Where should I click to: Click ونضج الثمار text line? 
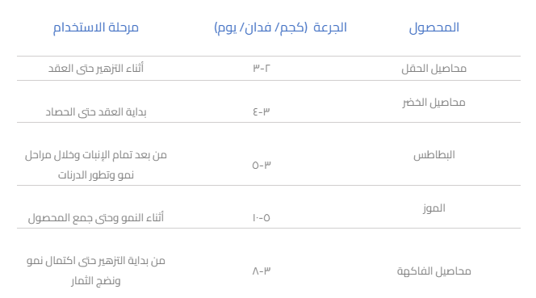[96, 281]
